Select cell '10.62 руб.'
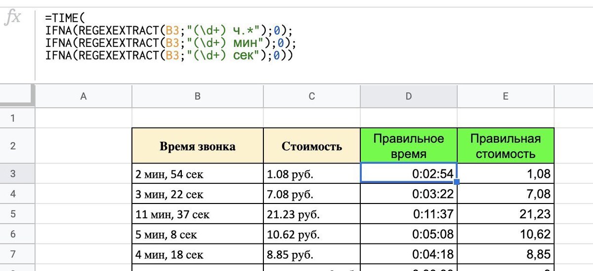 click(x=312, y=234)
